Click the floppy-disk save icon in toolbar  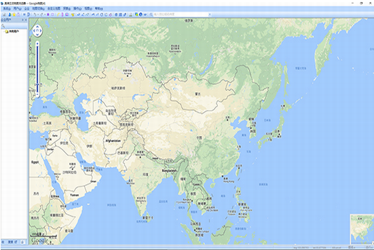pos(4,14)
